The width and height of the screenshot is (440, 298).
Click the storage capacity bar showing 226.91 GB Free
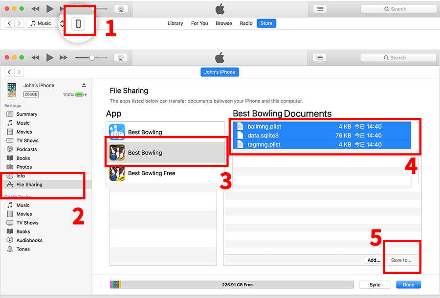coord(232,284)
